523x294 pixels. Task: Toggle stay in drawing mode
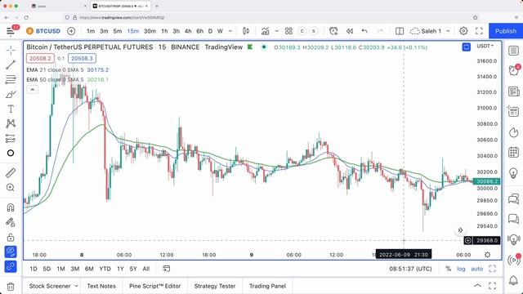[x=11, y=222]
